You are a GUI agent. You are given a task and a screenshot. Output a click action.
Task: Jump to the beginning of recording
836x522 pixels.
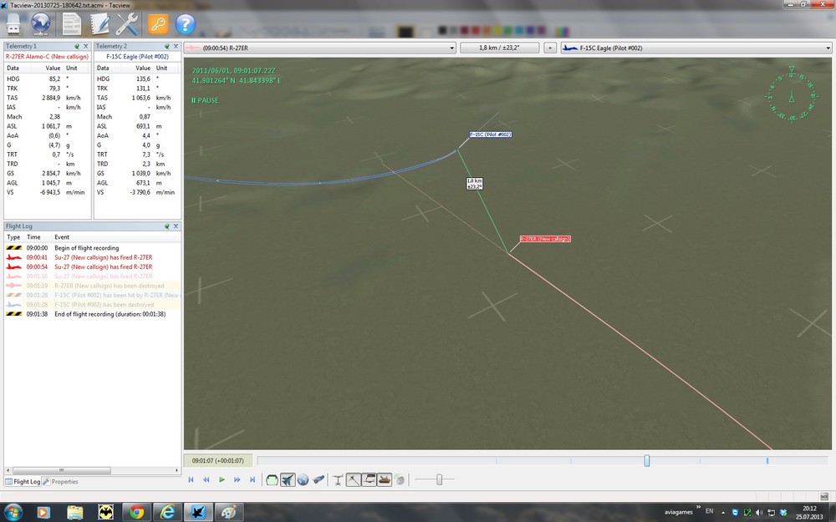(191, 480)
